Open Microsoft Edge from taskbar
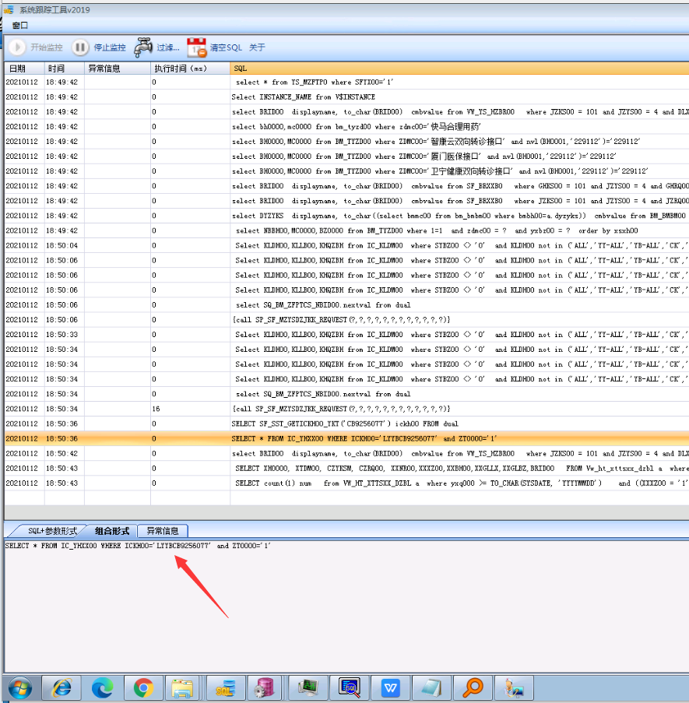 point(102,687)
